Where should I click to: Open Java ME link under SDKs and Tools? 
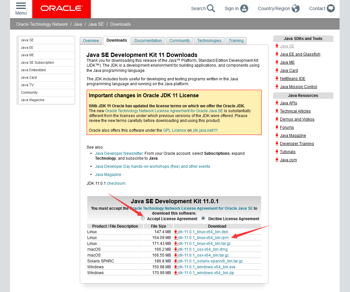pyautogui.click(x=287, y=62)
